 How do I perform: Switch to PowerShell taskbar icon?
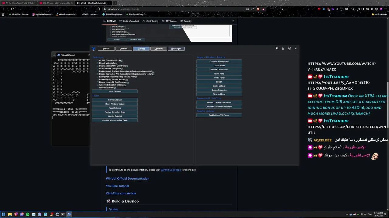tap(69, 214)
